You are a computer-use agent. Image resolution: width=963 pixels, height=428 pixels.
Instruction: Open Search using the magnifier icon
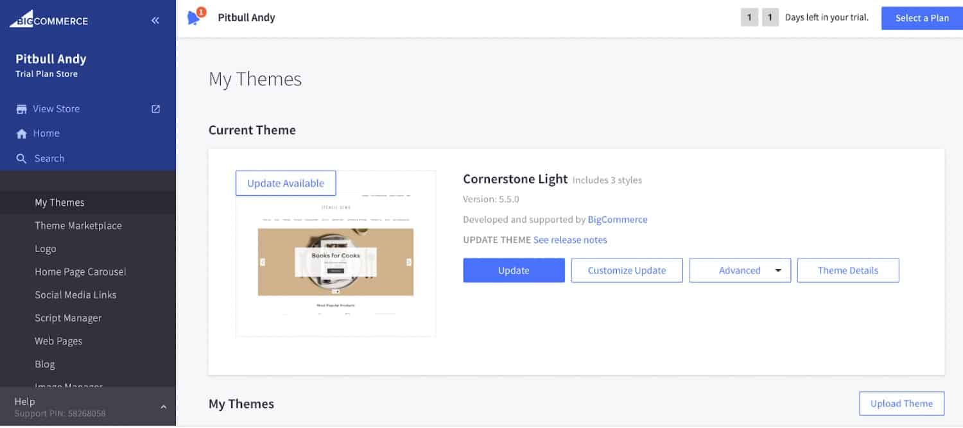[x=22, y=158]
